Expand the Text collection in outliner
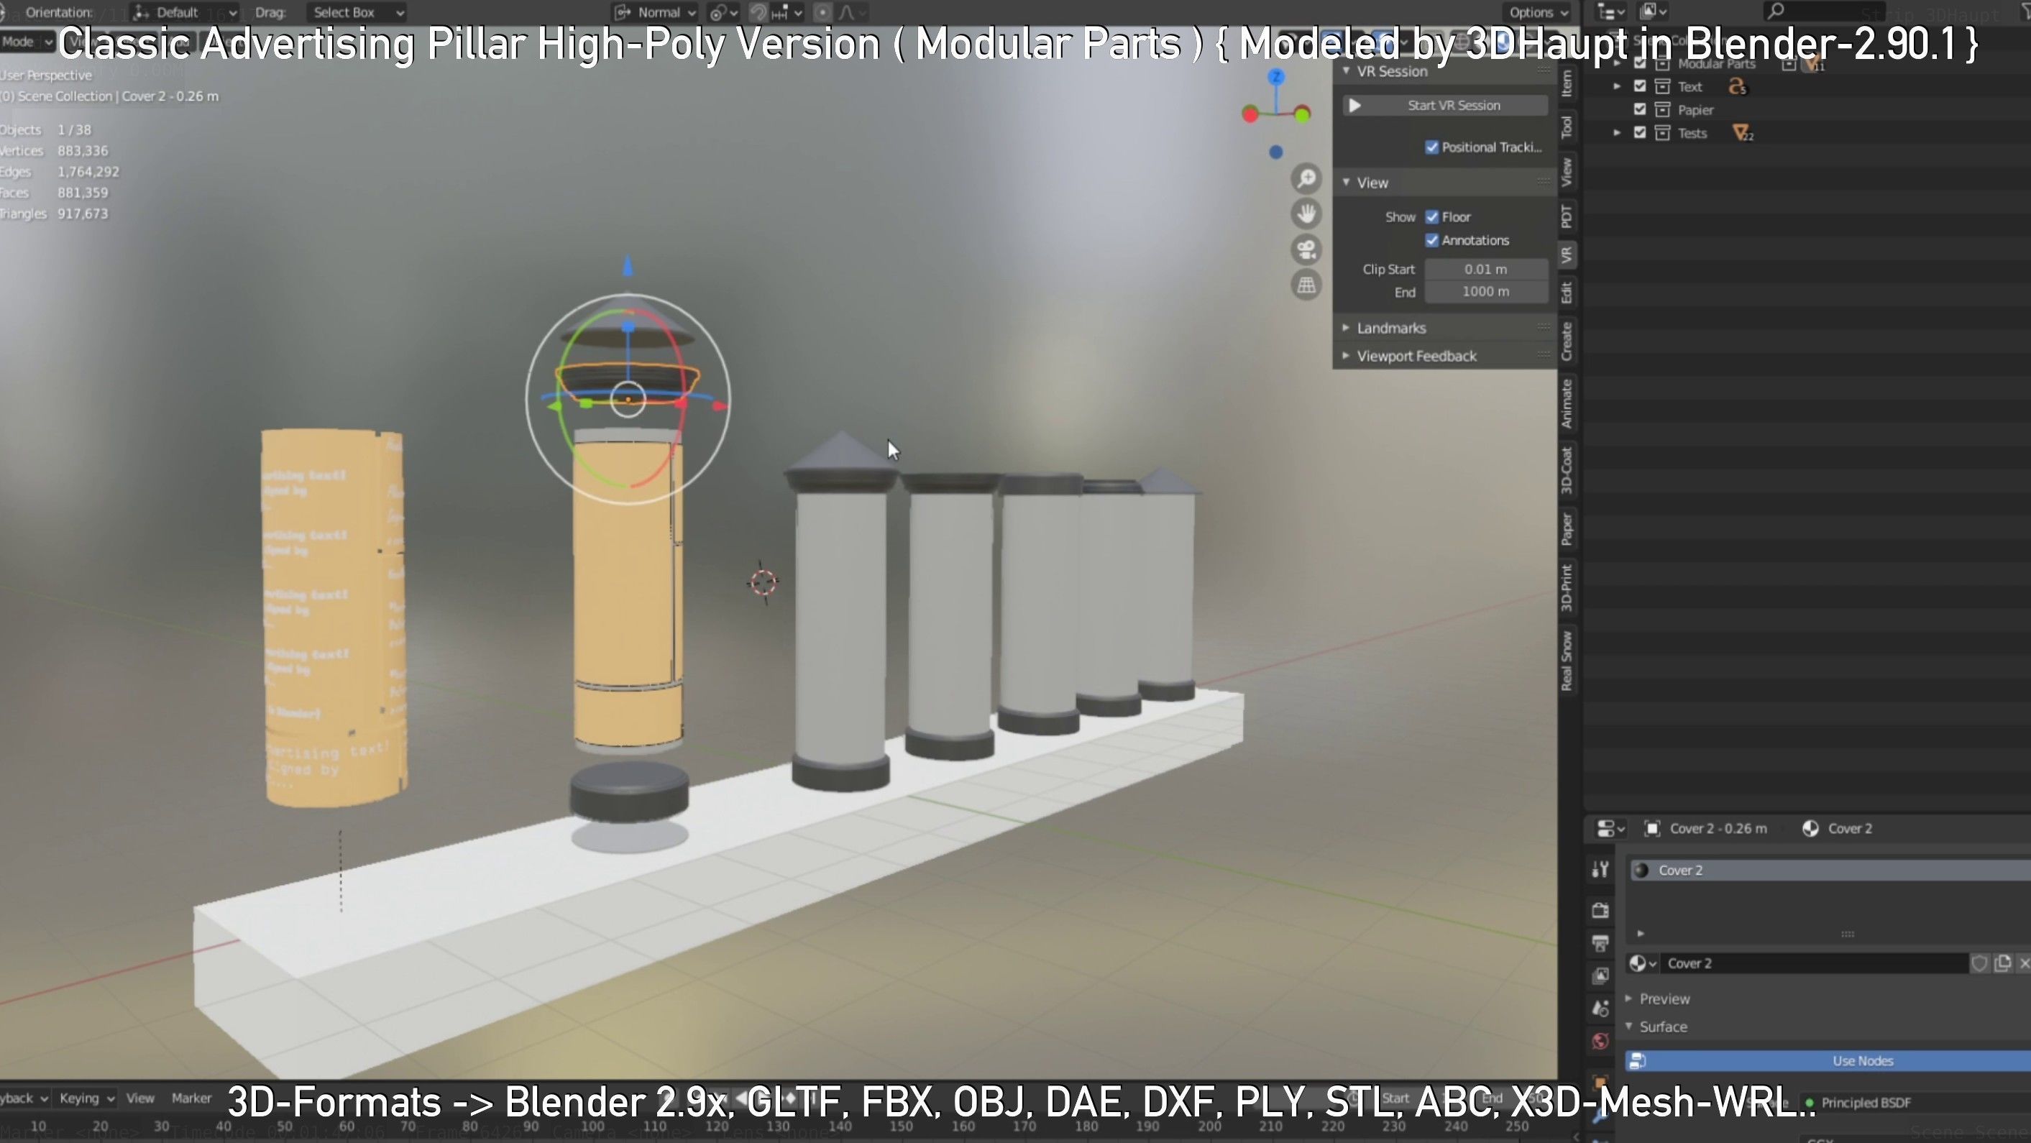 (x=1617, y=87)
